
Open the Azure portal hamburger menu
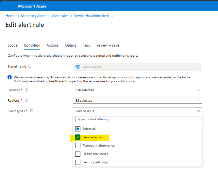[x=7, y=6]
